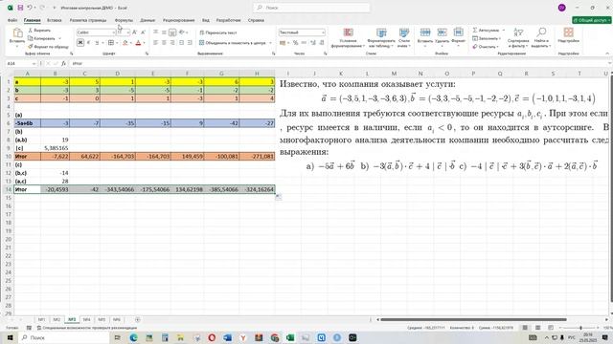Click Merge and Center button
This screenshot has width=613, height=344.
tap(233, 42)
